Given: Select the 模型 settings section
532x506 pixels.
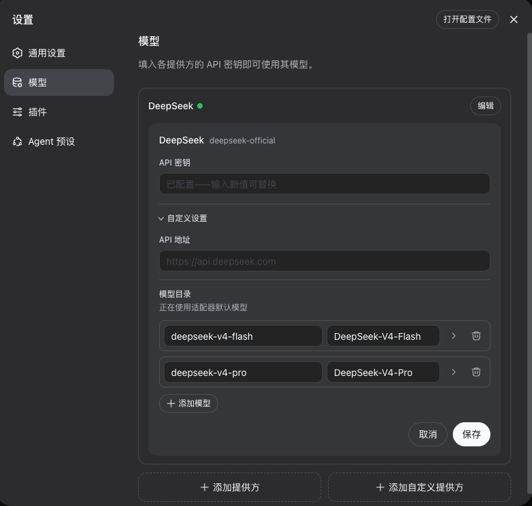Looking at the screenshot, I should [59, 82].
